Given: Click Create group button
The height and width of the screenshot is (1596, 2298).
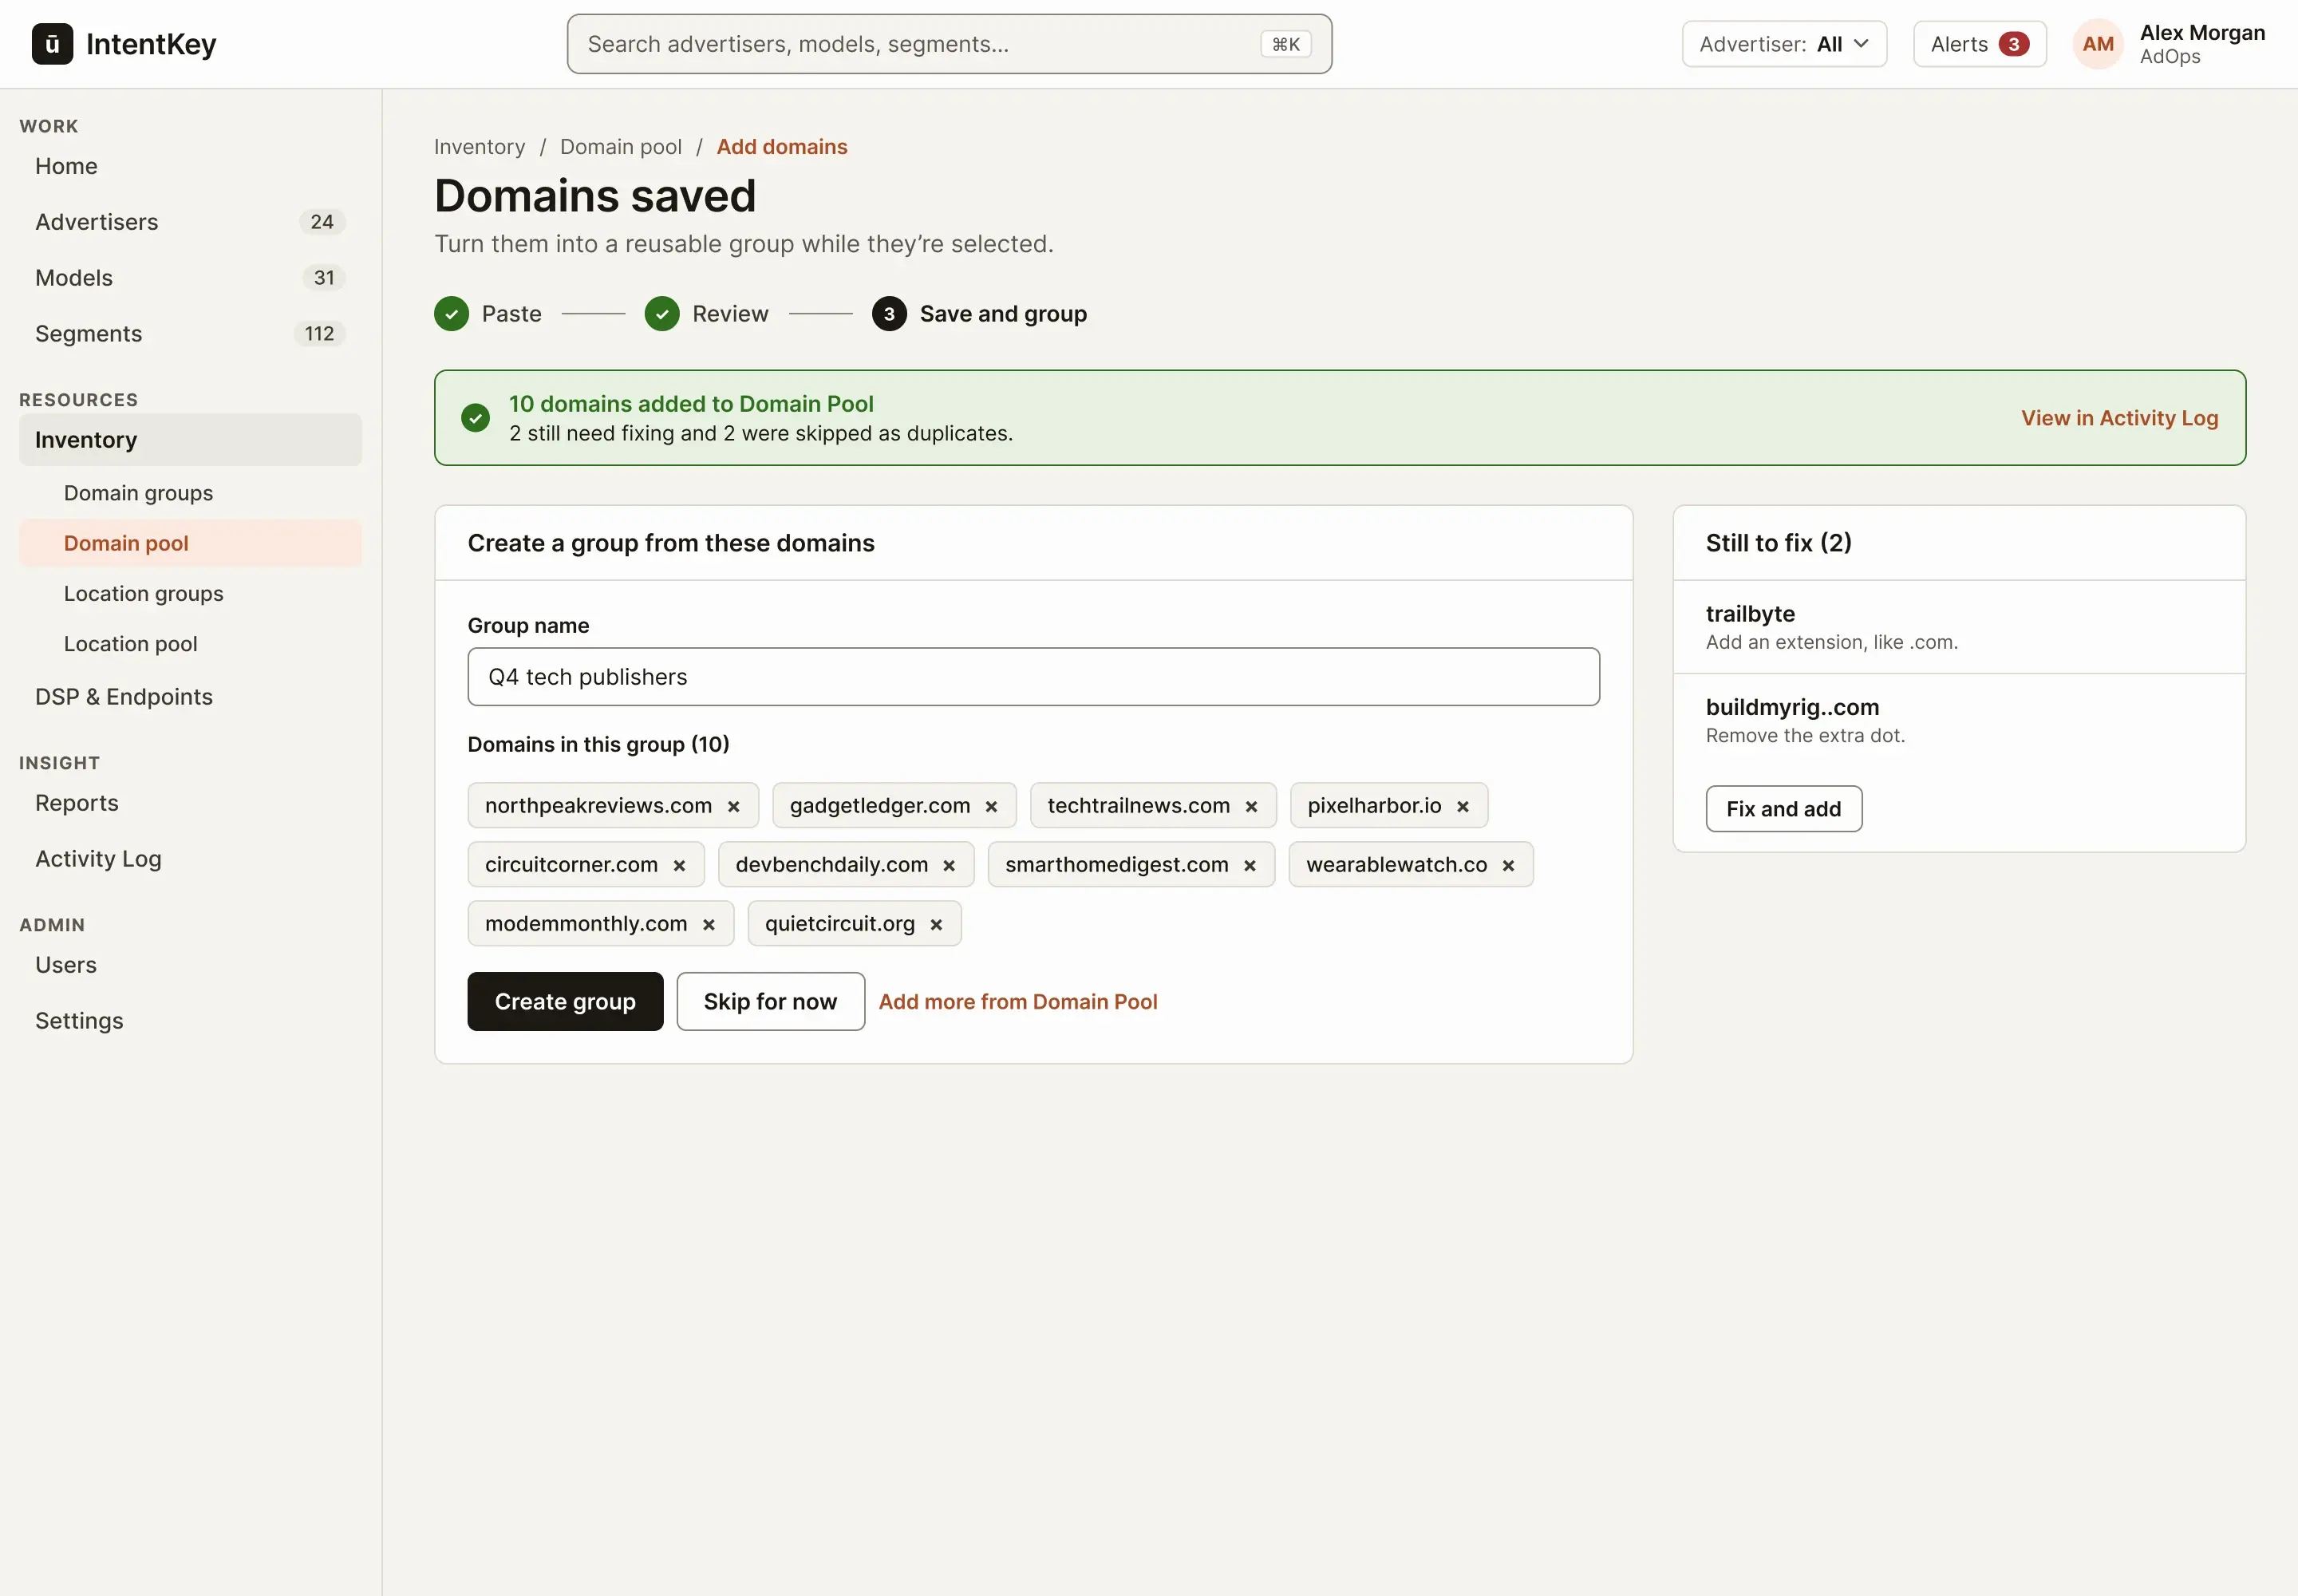Looking at the screenshot, I should pos(566,1002).
